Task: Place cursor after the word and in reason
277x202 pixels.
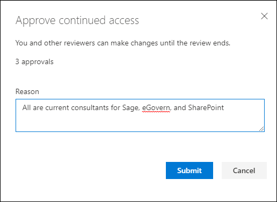Action: click(x=186, y=107)
